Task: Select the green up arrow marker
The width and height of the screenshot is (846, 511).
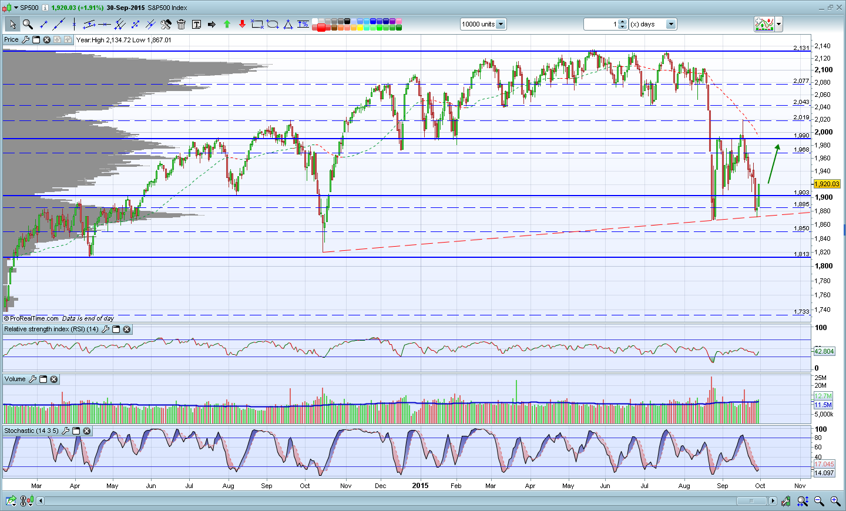Action: pyautogui.click(x=227, y=24)
